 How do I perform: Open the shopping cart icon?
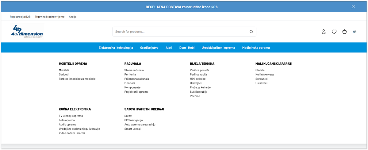click(x=344, y=32)
